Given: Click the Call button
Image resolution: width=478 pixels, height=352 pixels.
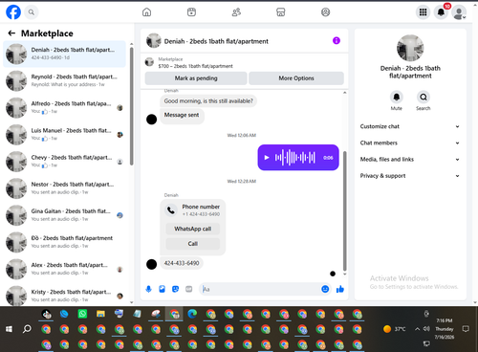Looking at the screenshot, I should [x=193, y=244].
